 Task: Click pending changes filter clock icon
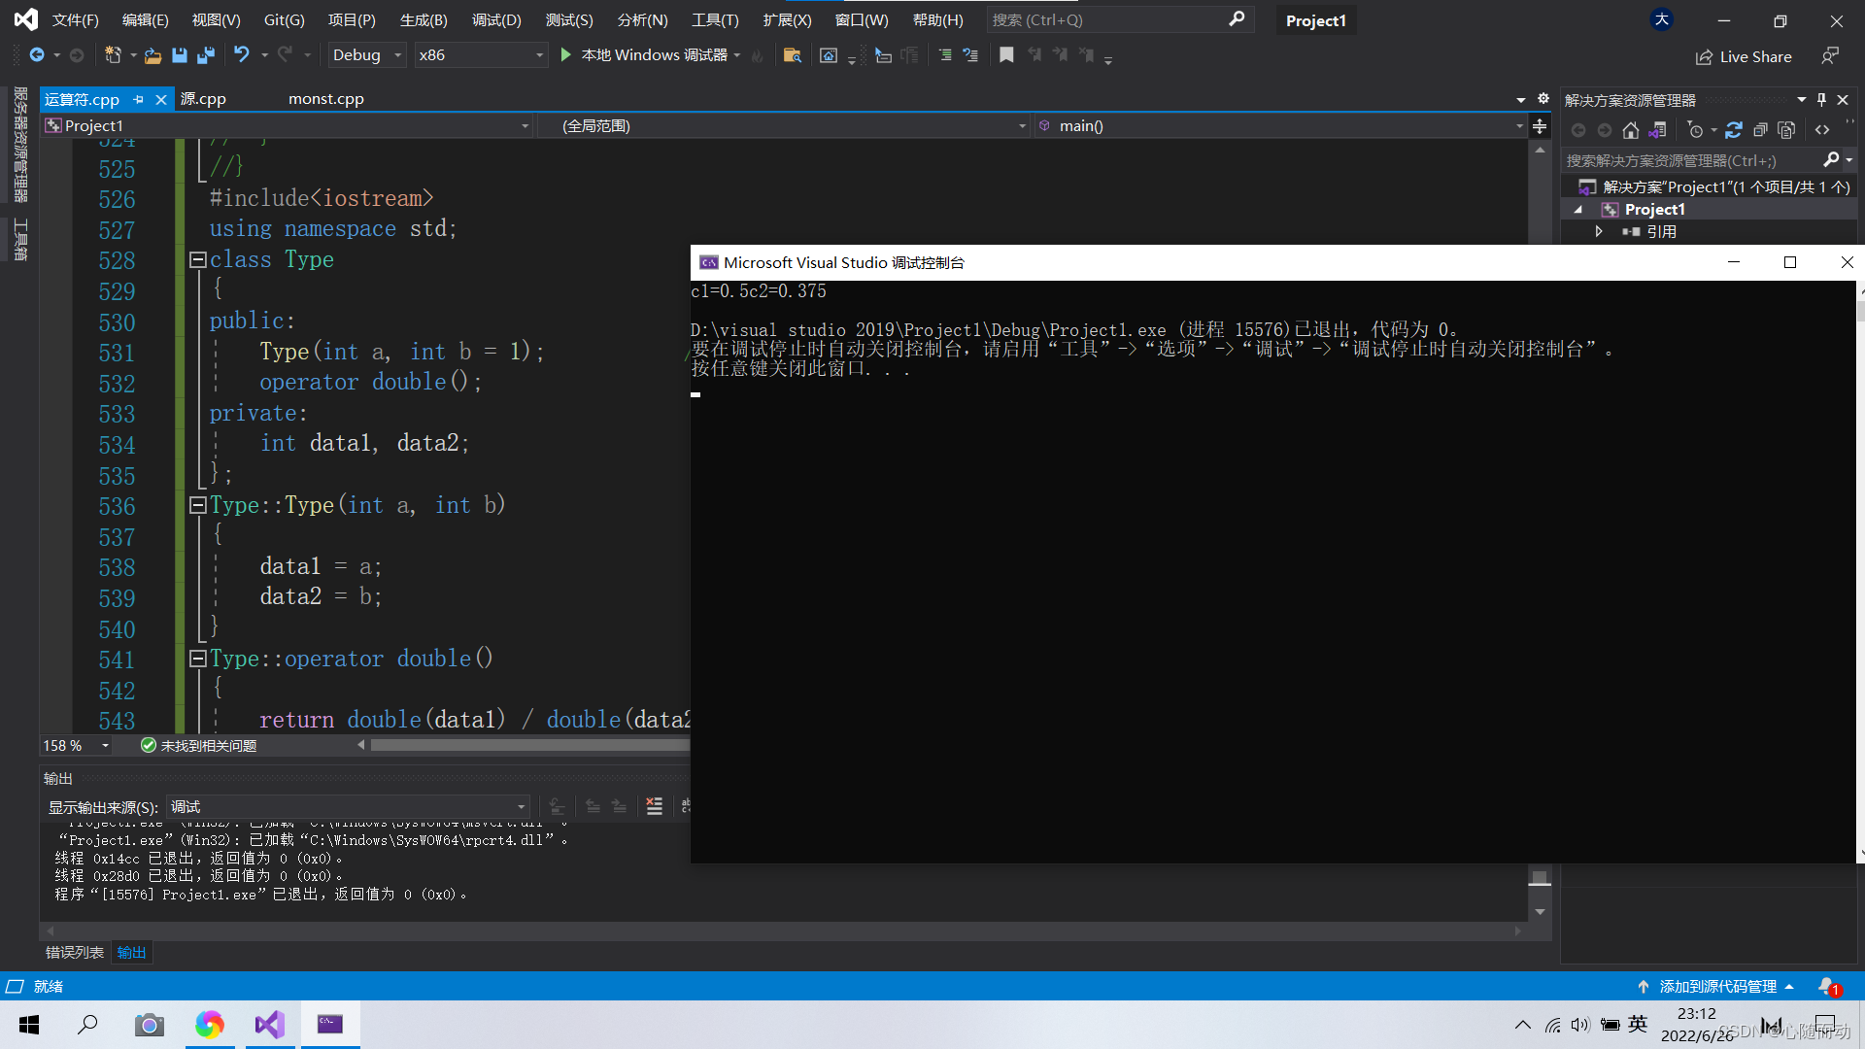tap(1696, 130)
